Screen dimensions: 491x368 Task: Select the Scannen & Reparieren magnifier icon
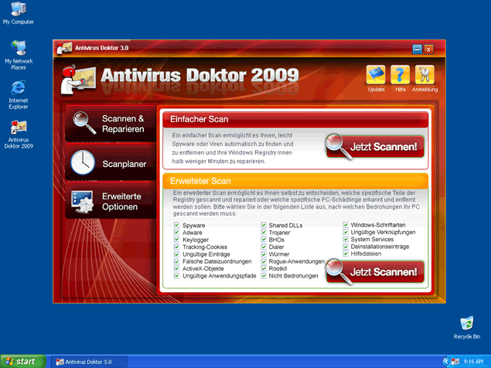click(x=82, y=123)
